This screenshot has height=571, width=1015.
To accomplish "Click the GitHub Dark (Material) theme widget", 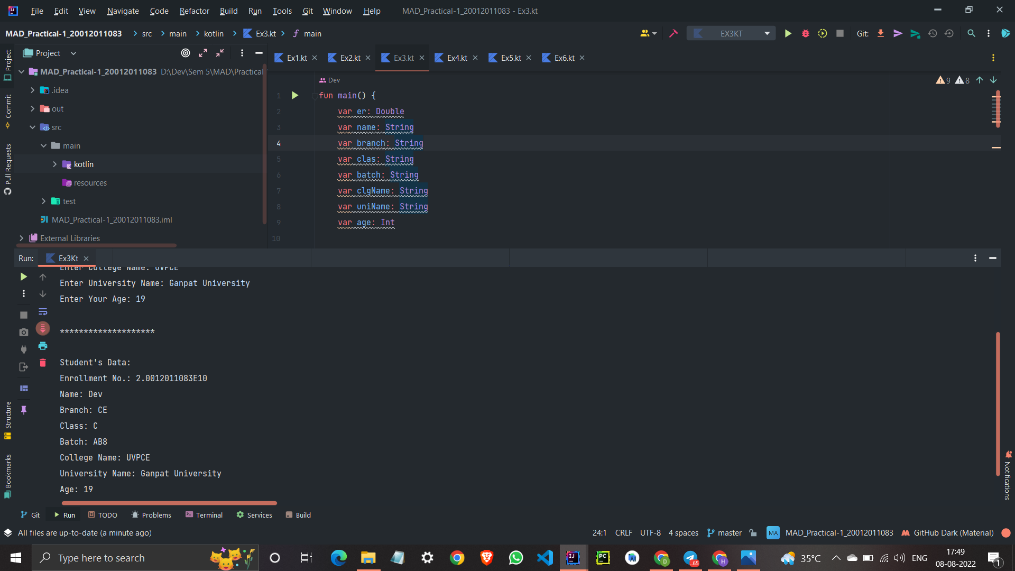I will click(x=947, y=532).
